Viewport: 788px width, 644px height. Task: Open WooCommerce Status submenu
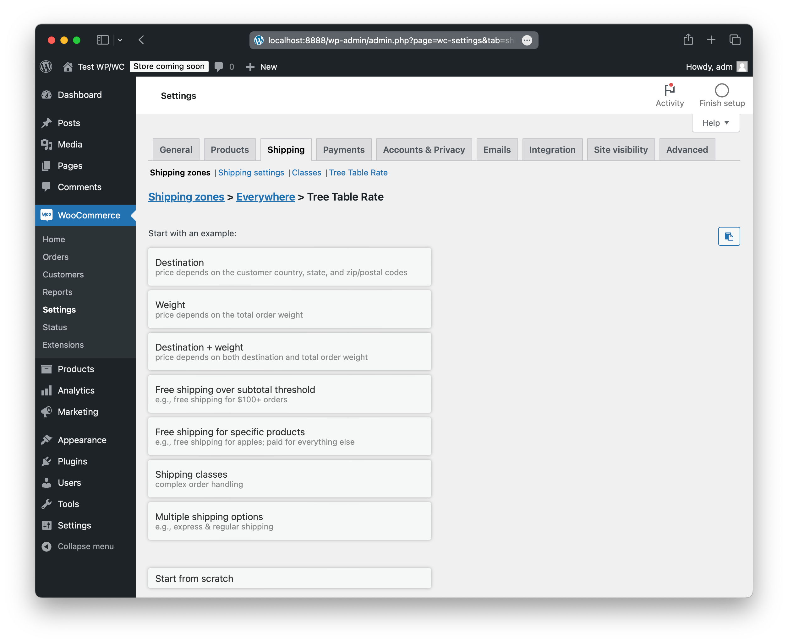(55, 327)
